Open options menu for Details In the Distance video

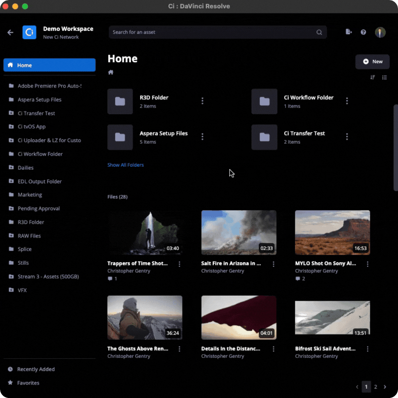click(273, 349)
